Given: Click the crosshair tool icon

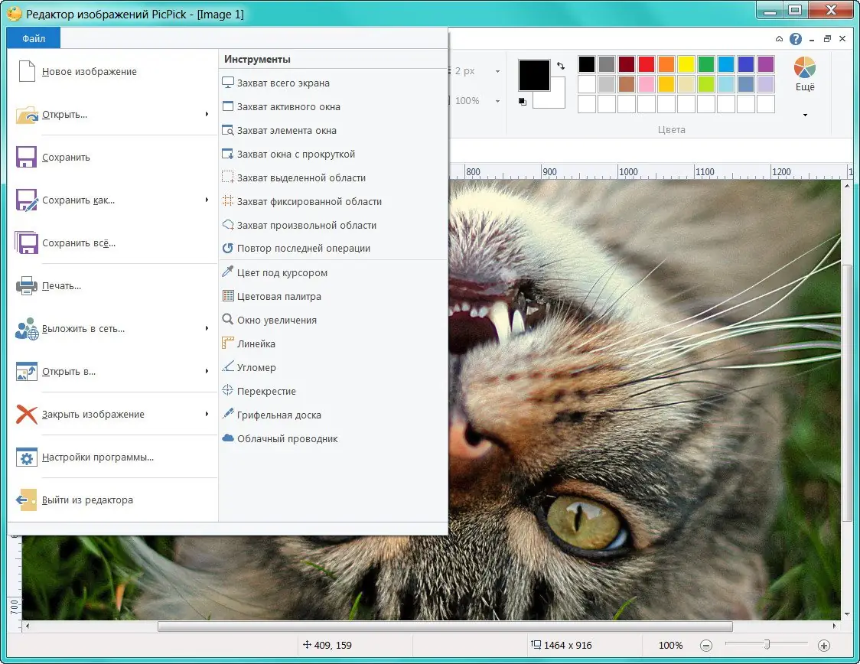Looking at the screenshot, I should click(227, 390).
